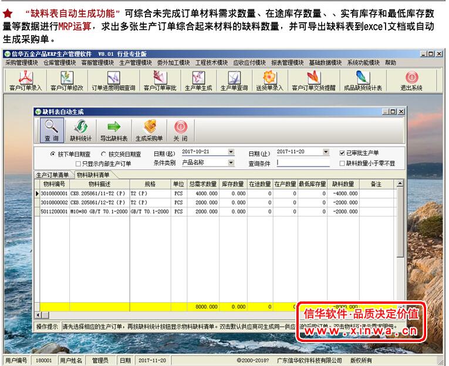Open 成品缺货统计表 from the toolbar

coord(363,80)
